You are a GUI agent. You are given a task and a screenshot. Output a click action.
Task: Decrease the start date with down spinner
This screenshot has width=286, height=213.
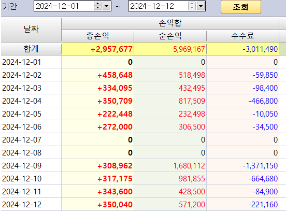pos(98,8)
